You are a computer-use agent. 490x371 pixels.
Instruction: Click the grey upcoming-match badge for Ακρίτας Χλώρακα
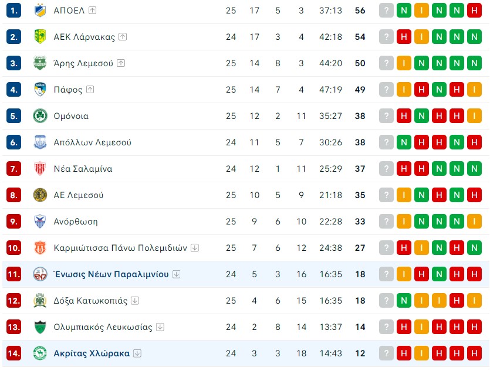pos(386,353)
